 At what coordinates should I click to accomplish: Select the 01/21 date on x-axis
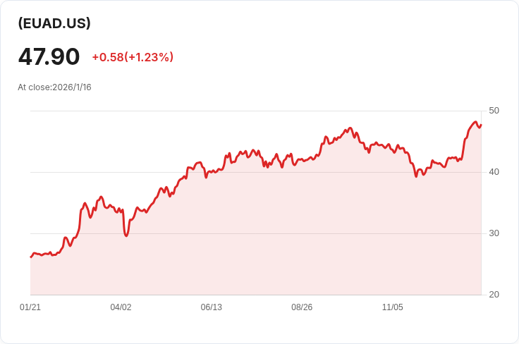(x=30, y=307)
